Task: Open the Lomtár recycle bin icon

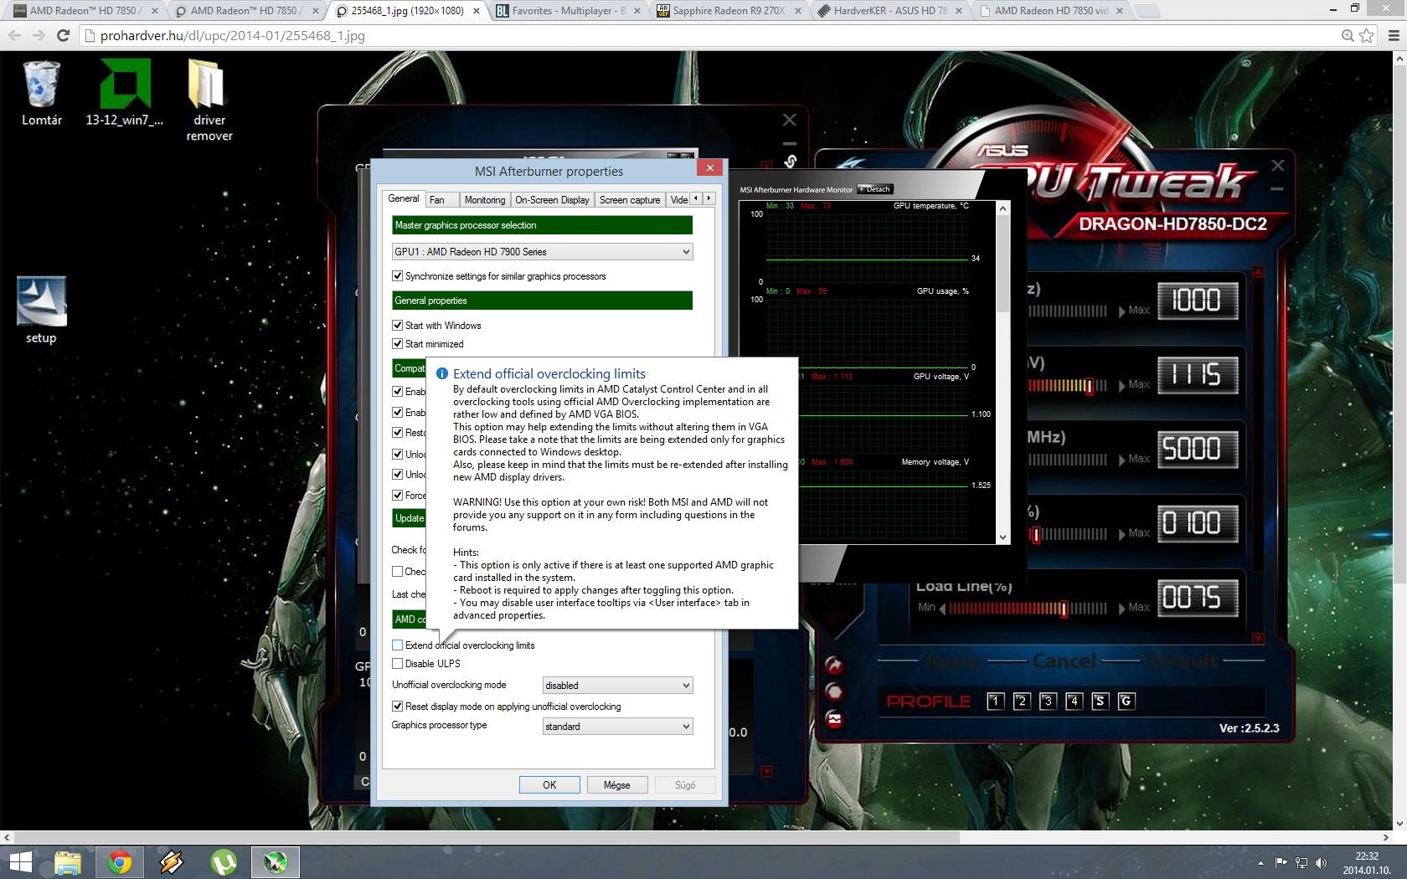Action: click(42, 93)
